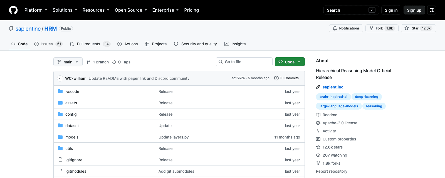Viewport: 445px width, 178px height.
Task: Open the appearance settings icon
Action: [x=432, y=10]
